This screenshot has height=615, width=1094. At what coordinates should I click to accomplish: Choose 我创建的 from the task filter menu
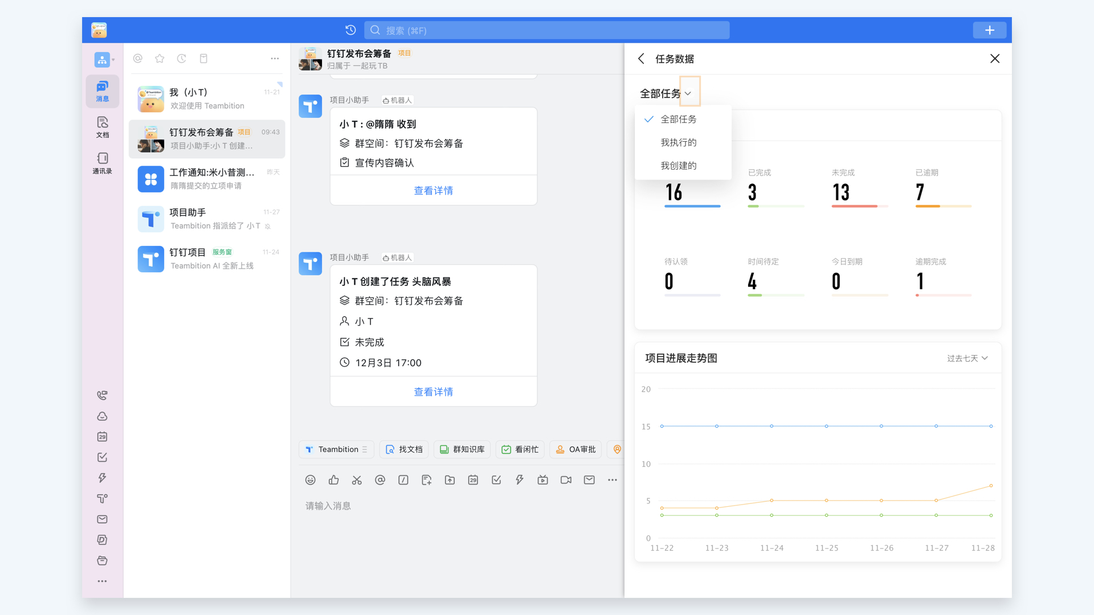tap(678, 165)
